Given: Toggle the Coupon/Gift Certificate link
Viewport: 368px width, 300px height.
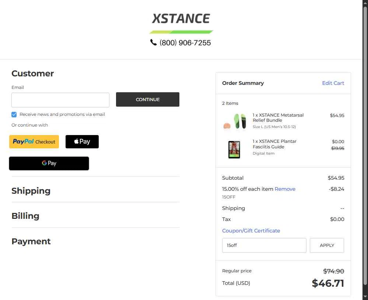Looking at the screenshot, I should click(x=251, y=231).
